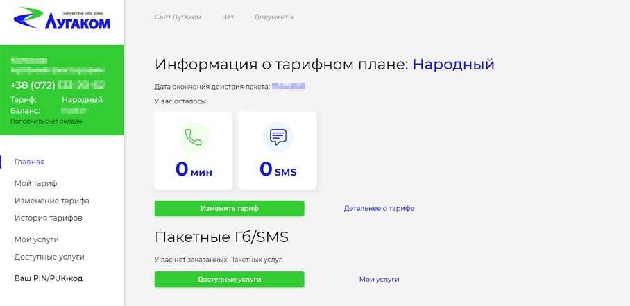Screen dimensions: 630x306
Task: Click the Лугаком logo
Action: click(62, 19)
